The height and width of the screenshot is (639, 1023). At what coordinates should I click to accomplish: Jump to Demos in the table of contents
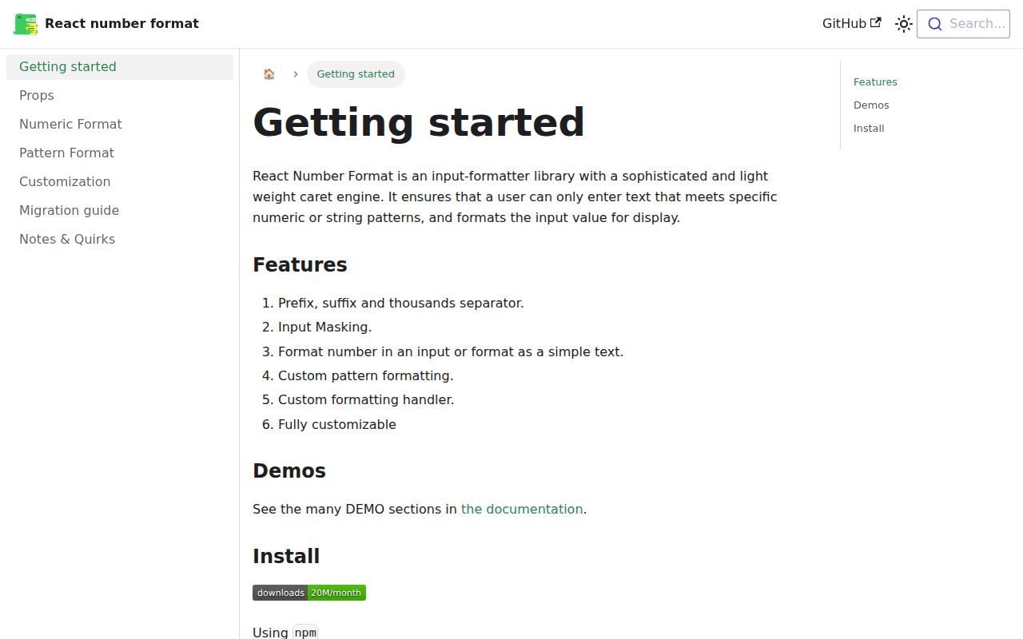click(871, 105)
